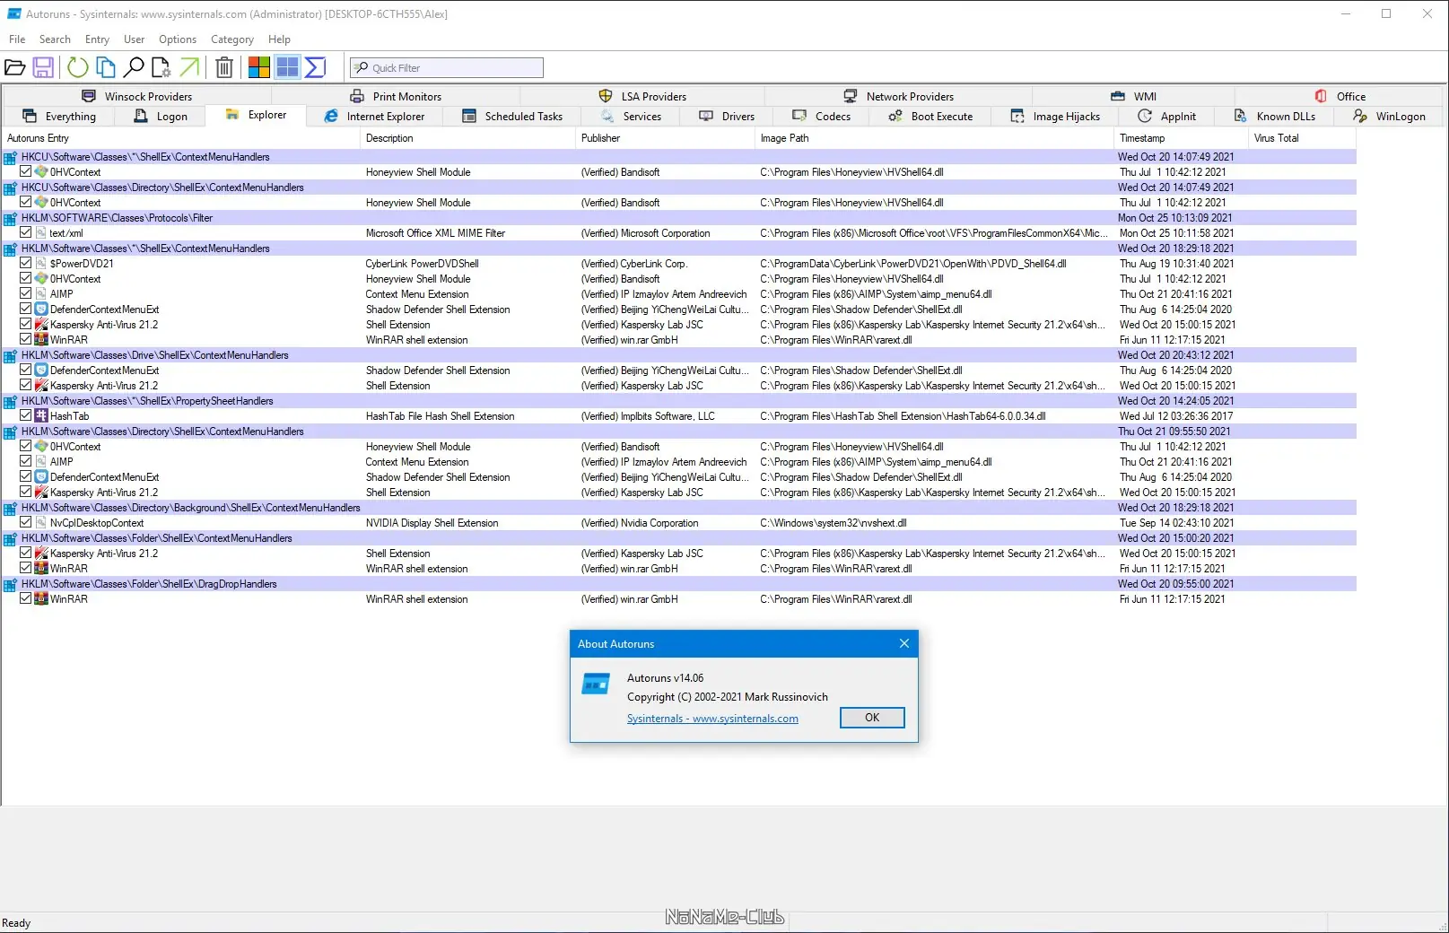Focus the Quick Filter search field

(x=447, y=68)
